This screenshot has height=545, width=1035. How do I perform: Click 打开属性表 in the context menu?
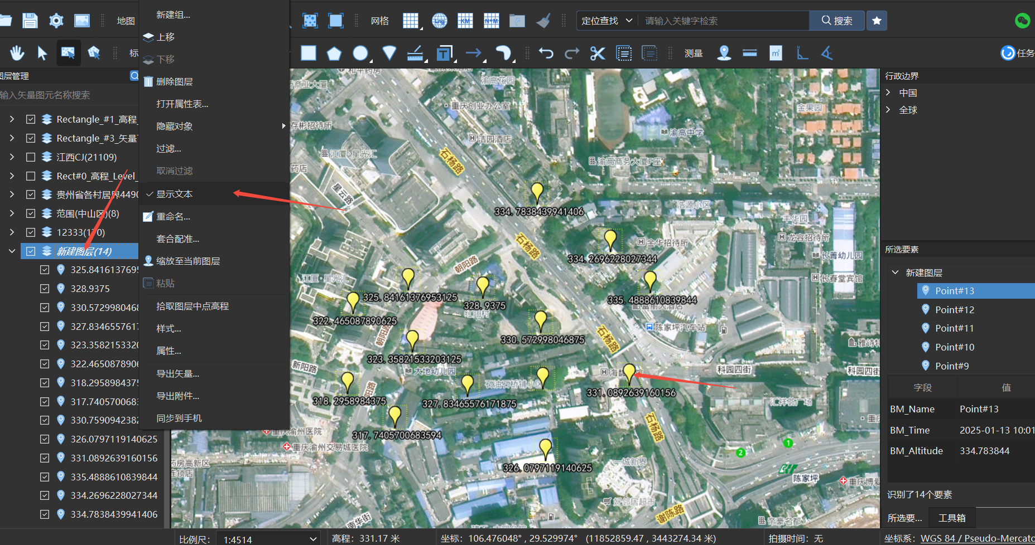pyautogui.click(x=182, y=104)
